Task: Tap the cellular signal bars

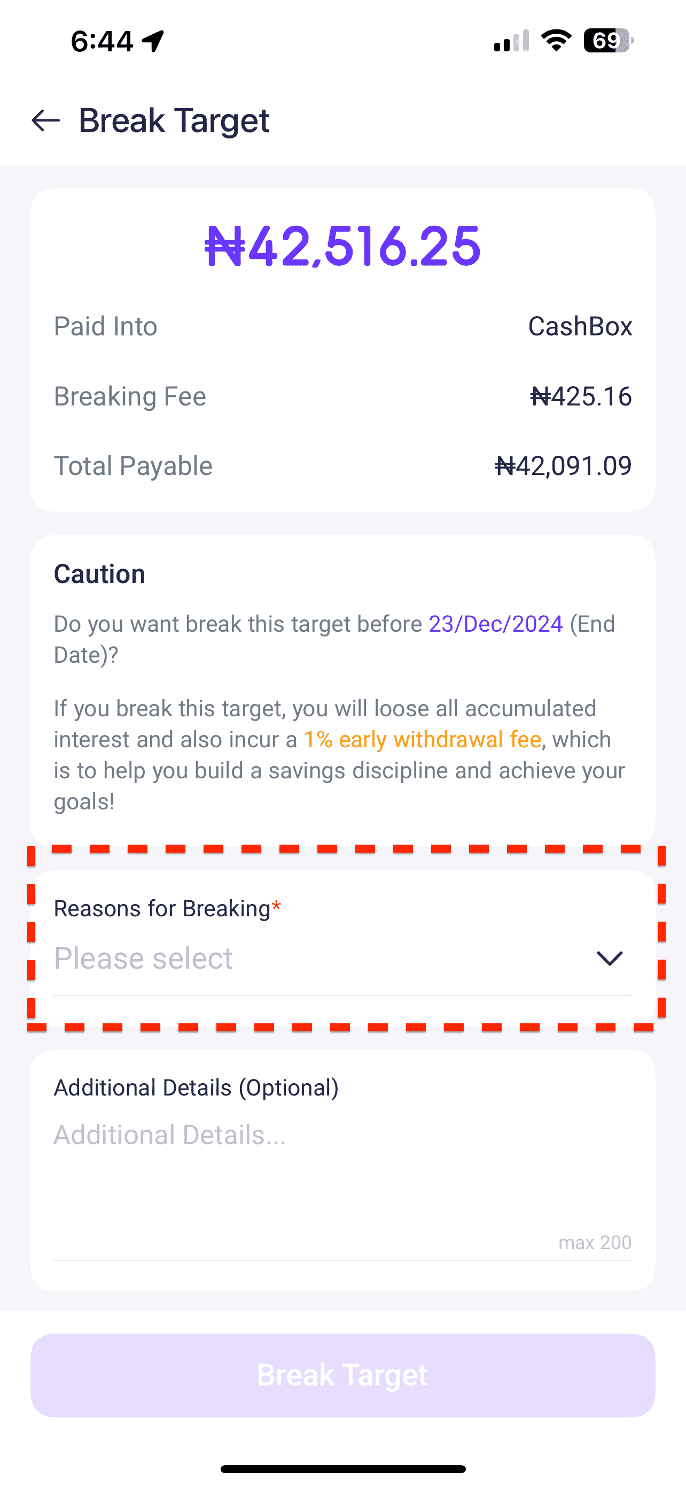Action: pos(511,41)
